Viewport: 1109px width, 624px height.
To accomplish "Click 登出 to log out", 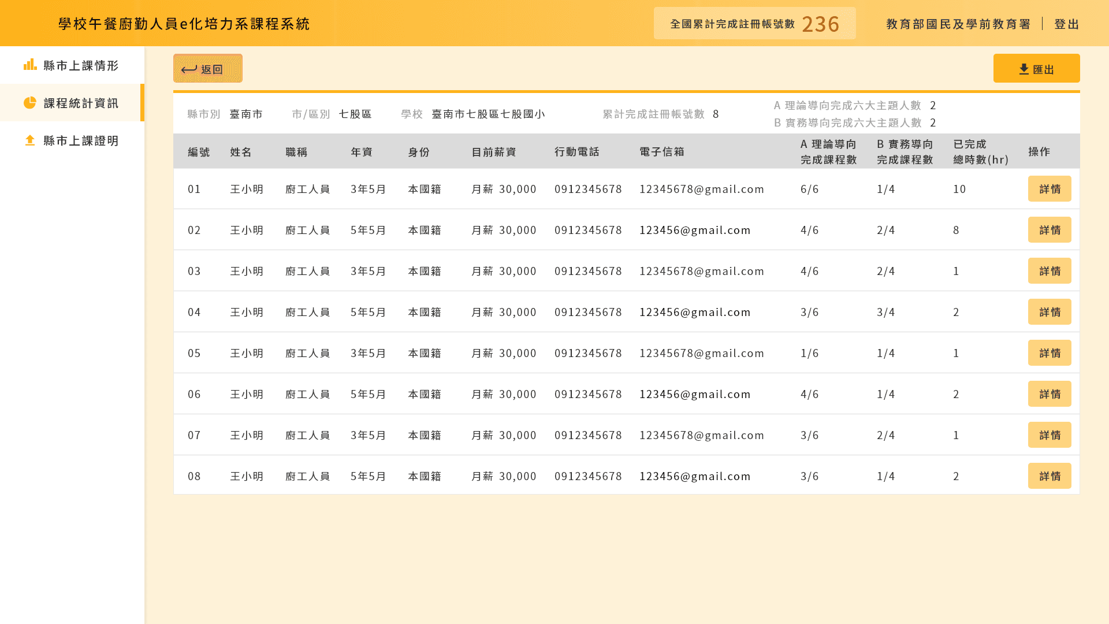I will (x=1067, y=24).
